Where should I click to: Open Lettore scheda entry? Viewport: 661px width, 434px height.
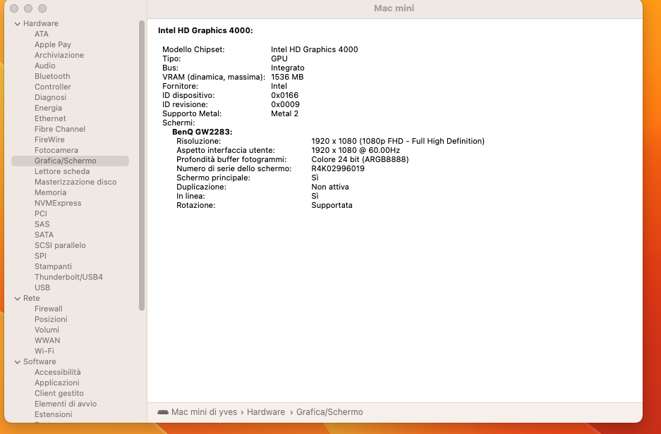62,171
